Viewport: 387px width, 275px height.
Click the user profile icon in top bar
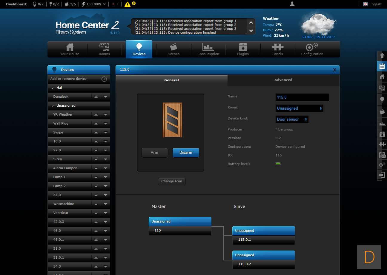pyautogui.click(x=292, y=4)
